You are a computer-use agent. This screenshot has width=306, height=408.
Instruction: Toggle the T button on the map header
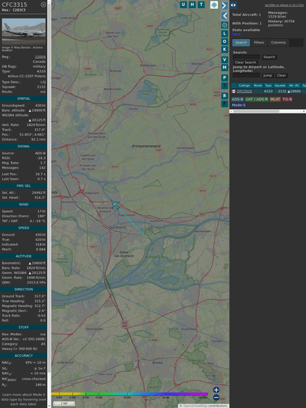point(201,4)
